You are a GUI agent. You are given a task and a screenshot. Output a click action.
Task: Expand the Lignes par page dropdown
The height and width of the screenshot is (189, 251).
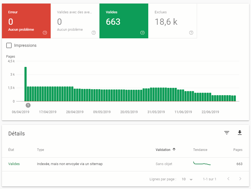point(187,179)
